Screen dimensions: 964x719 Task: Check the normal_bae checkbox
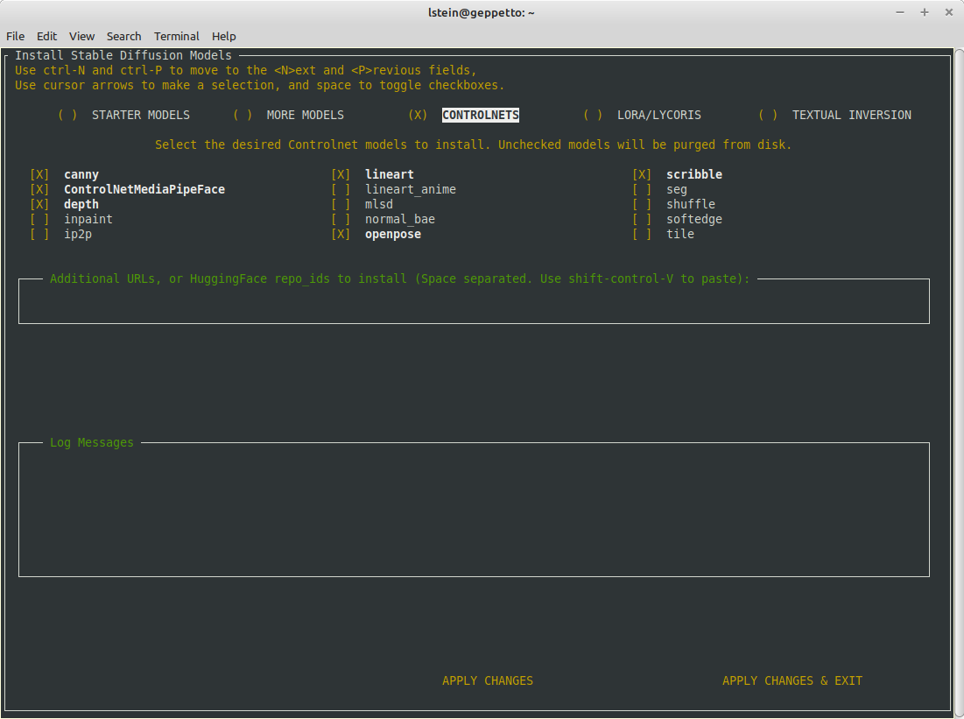(x=341, y=219)
